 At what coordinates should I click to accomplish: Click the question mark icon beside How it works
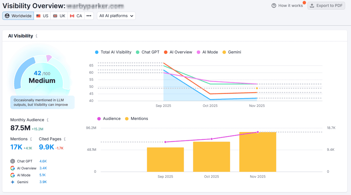coord(274,5)
